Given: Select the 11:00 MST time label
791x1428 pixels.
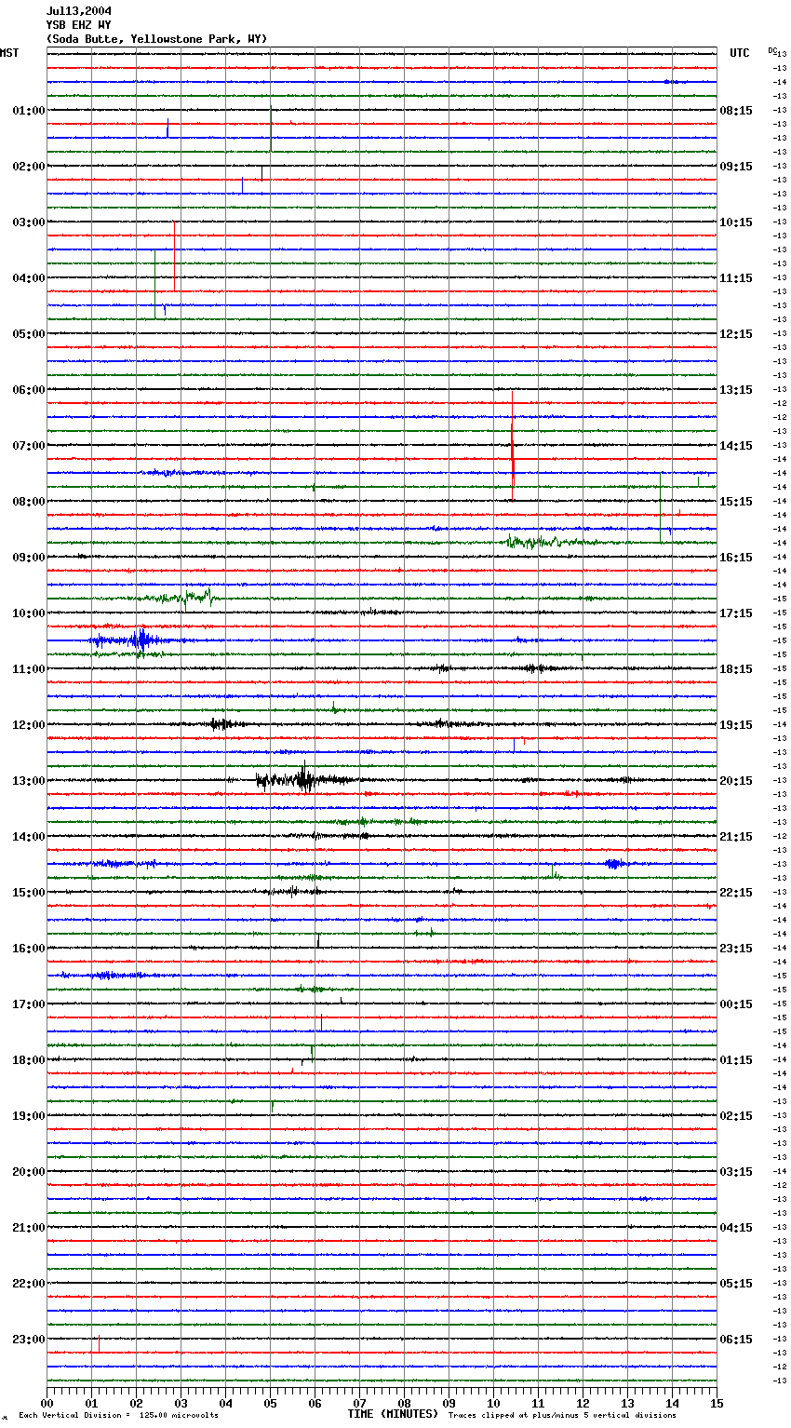Looking at the screenshot, I should [x=29, y=669].
